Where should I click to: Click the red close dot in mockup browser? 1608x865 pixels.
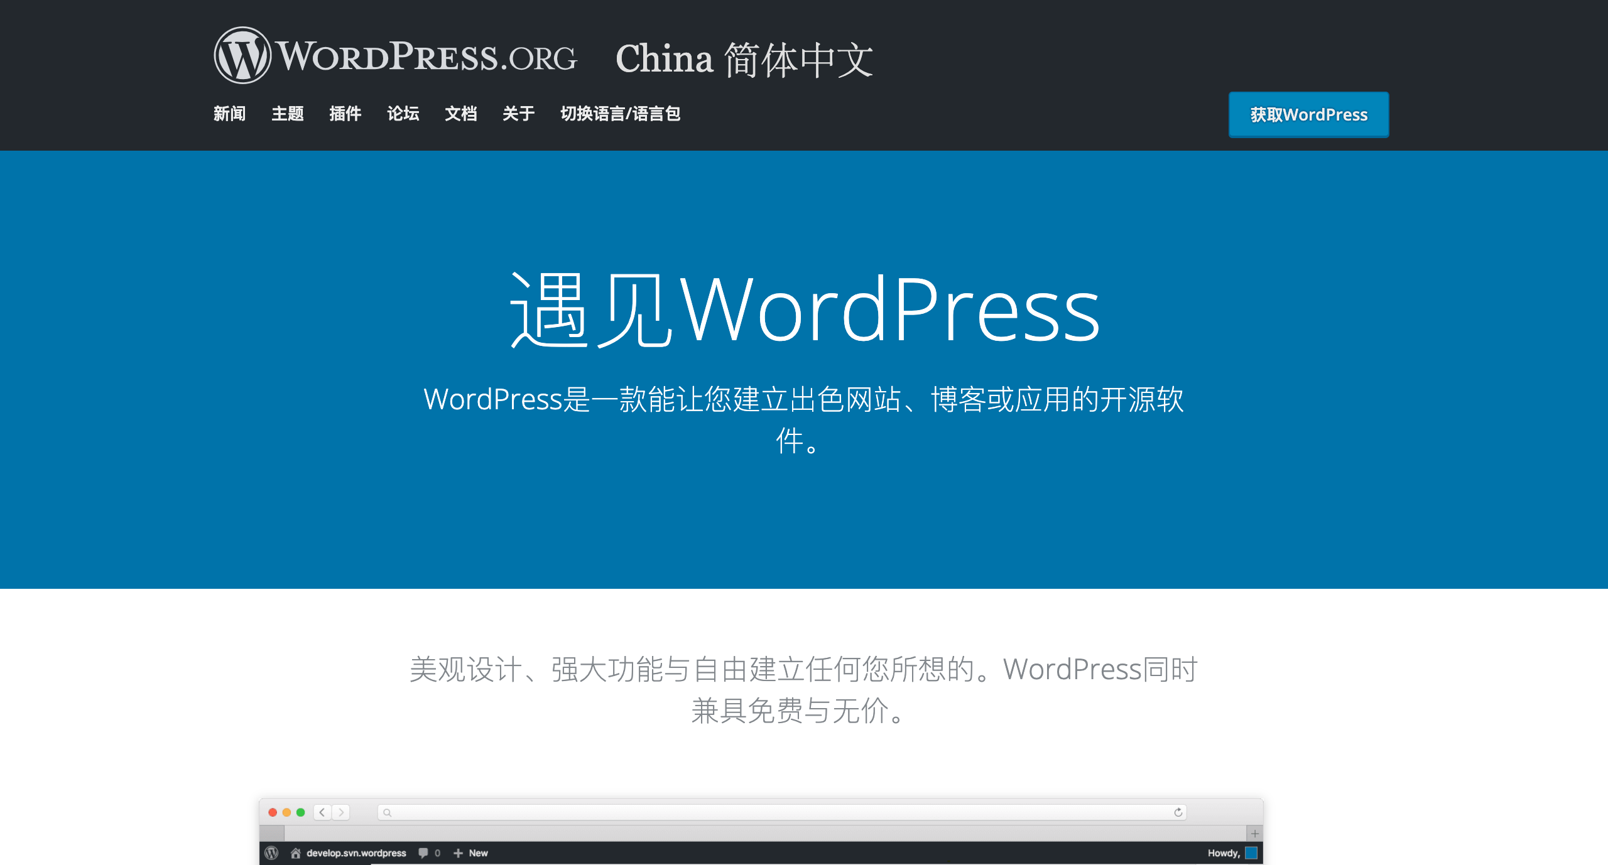click(273, 812)
